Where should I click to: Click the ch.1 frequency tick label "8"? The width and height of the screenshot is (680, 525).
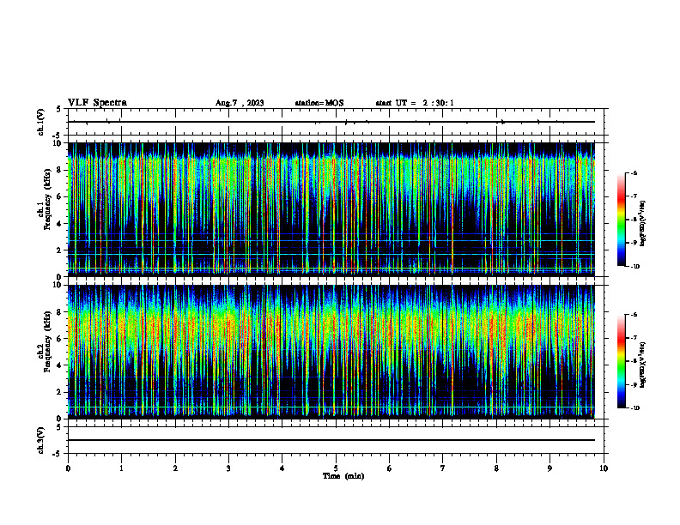click(x=60, y=170)
